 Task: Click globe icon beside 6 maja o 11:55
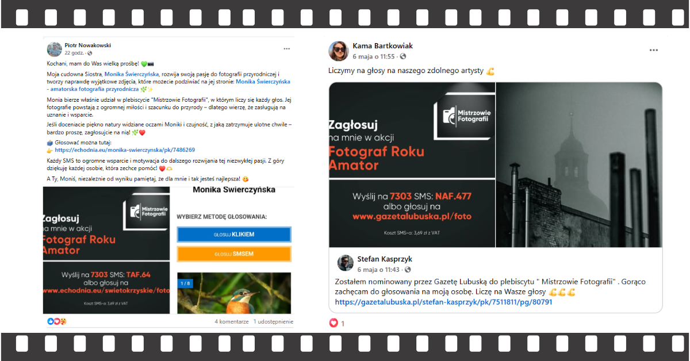[402, 56]
